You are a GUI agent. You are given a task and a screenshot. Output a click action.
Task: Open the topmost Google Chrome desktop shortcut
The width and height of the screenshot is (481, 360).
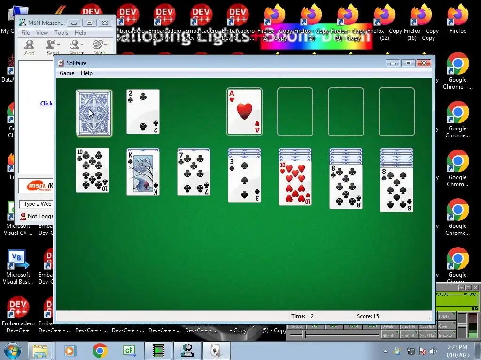(458, 71)
